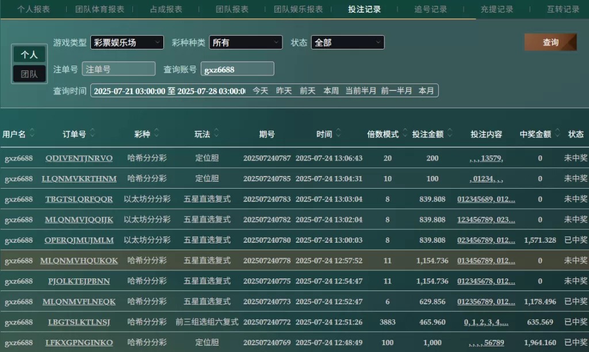Select the 投注记录 tab
This screenshot has height=352, width=589.
364,9
